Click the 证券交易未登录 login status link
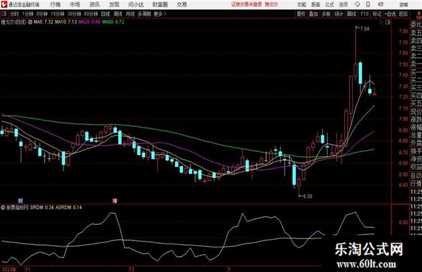The image size is (422, 272). click(x=247, y=4)
